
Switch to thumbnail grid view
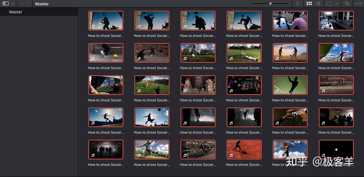click(309, 3)
